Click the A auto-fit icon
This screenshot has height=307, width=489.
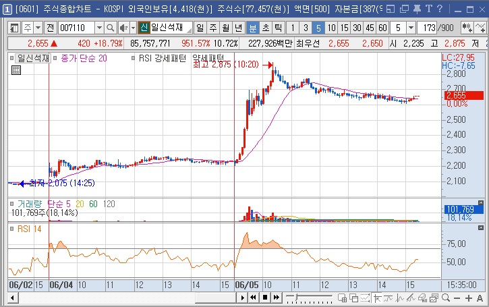click(x=480, y=298)
